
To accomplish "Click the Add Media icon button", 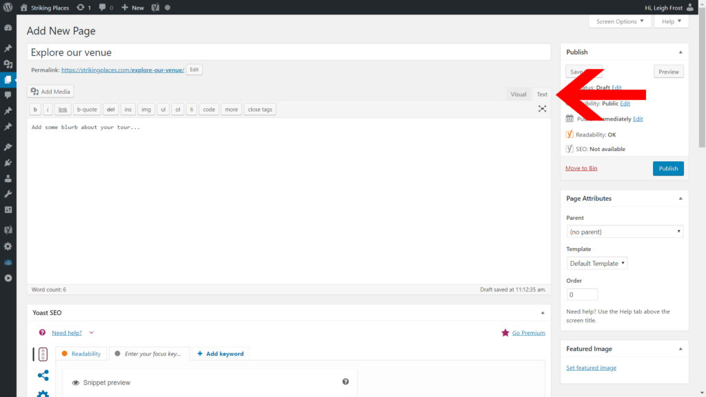I will coord(50,92).
